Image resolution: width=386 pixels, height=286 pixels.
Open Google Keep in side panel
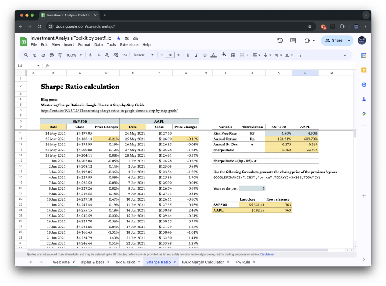click(364, 70)
